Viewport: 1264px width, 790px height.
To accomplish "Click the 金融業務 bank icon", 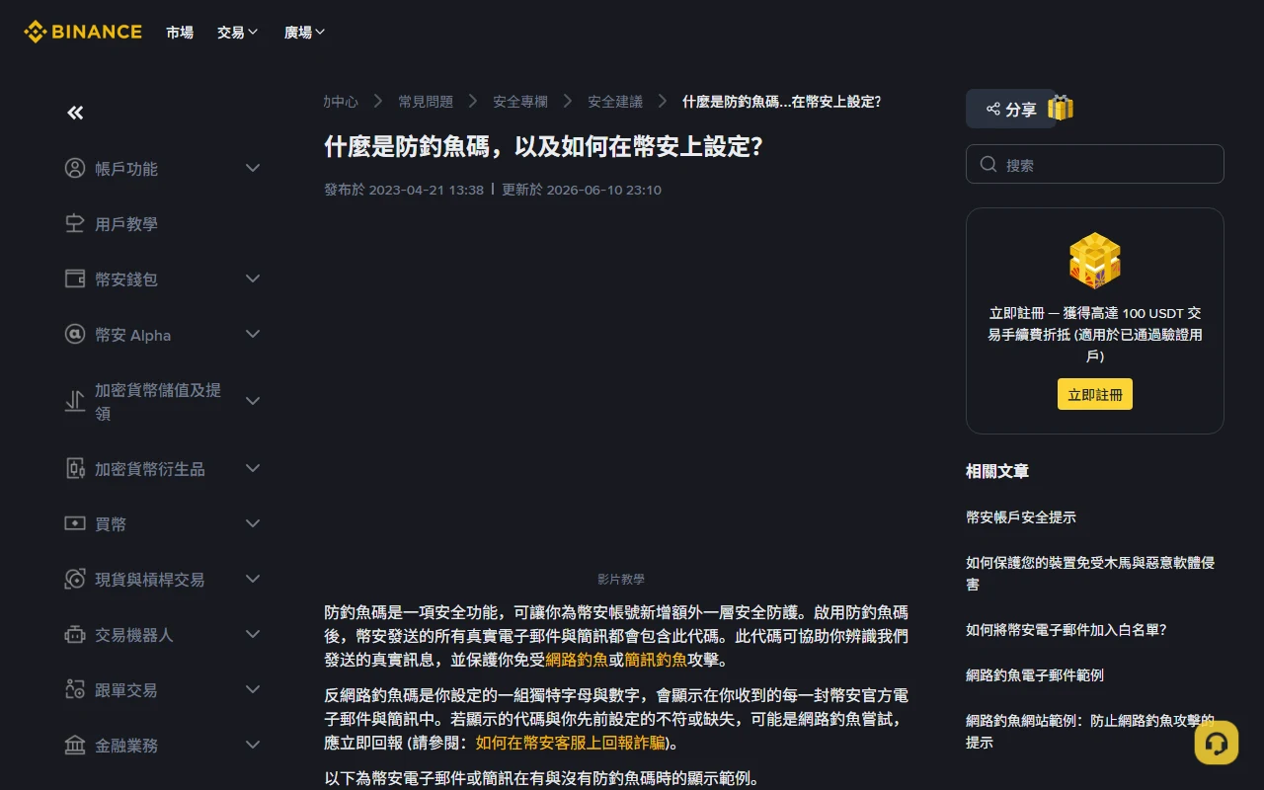I will 75,745.
